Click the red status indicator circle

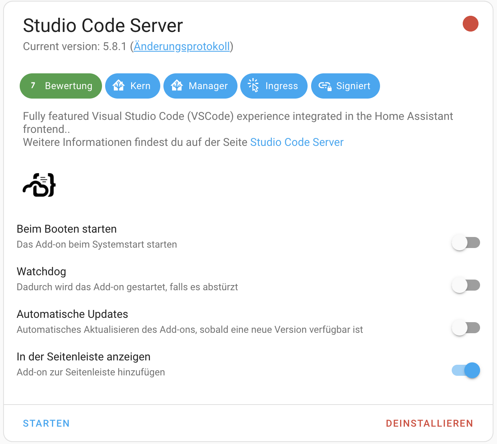[471, 24]
